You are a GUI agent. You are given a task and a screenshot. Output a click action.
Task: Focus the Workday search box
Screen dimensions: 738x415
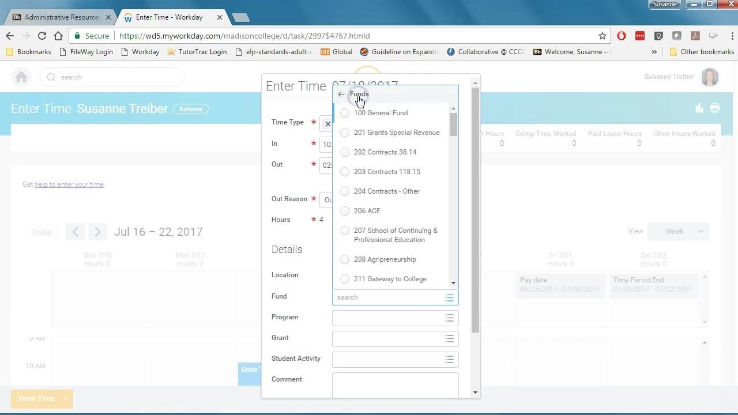[x=112, y=77]
